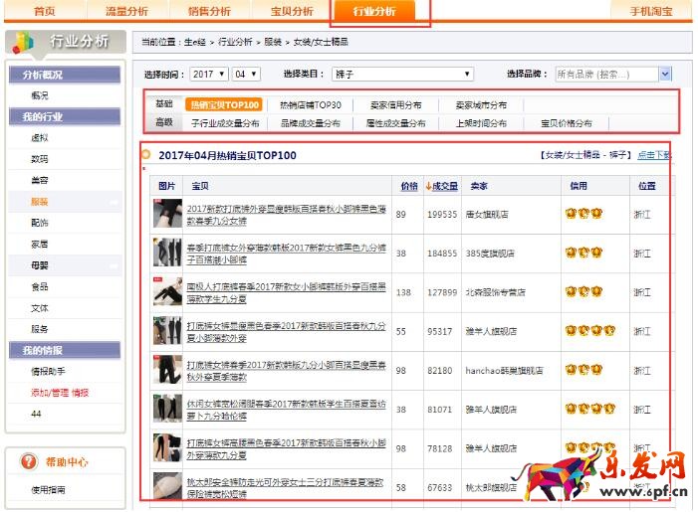Image resolution: width=698 pixels, height=512 pixels.
Task: Click the download arrow icon beside brand selector
Action: point(664,75)
